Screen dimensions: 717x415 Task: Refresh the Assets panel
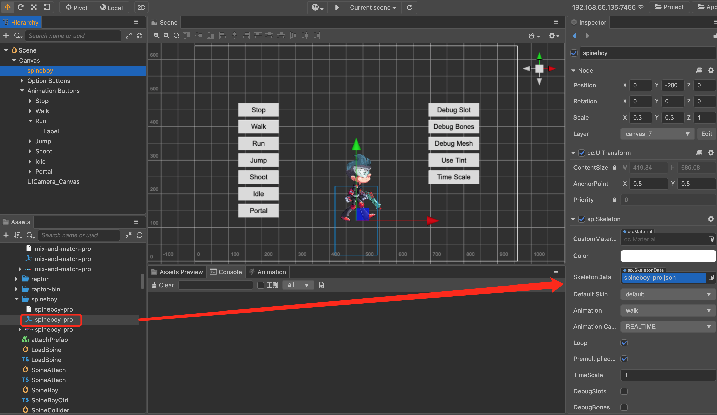pos(139,235)
